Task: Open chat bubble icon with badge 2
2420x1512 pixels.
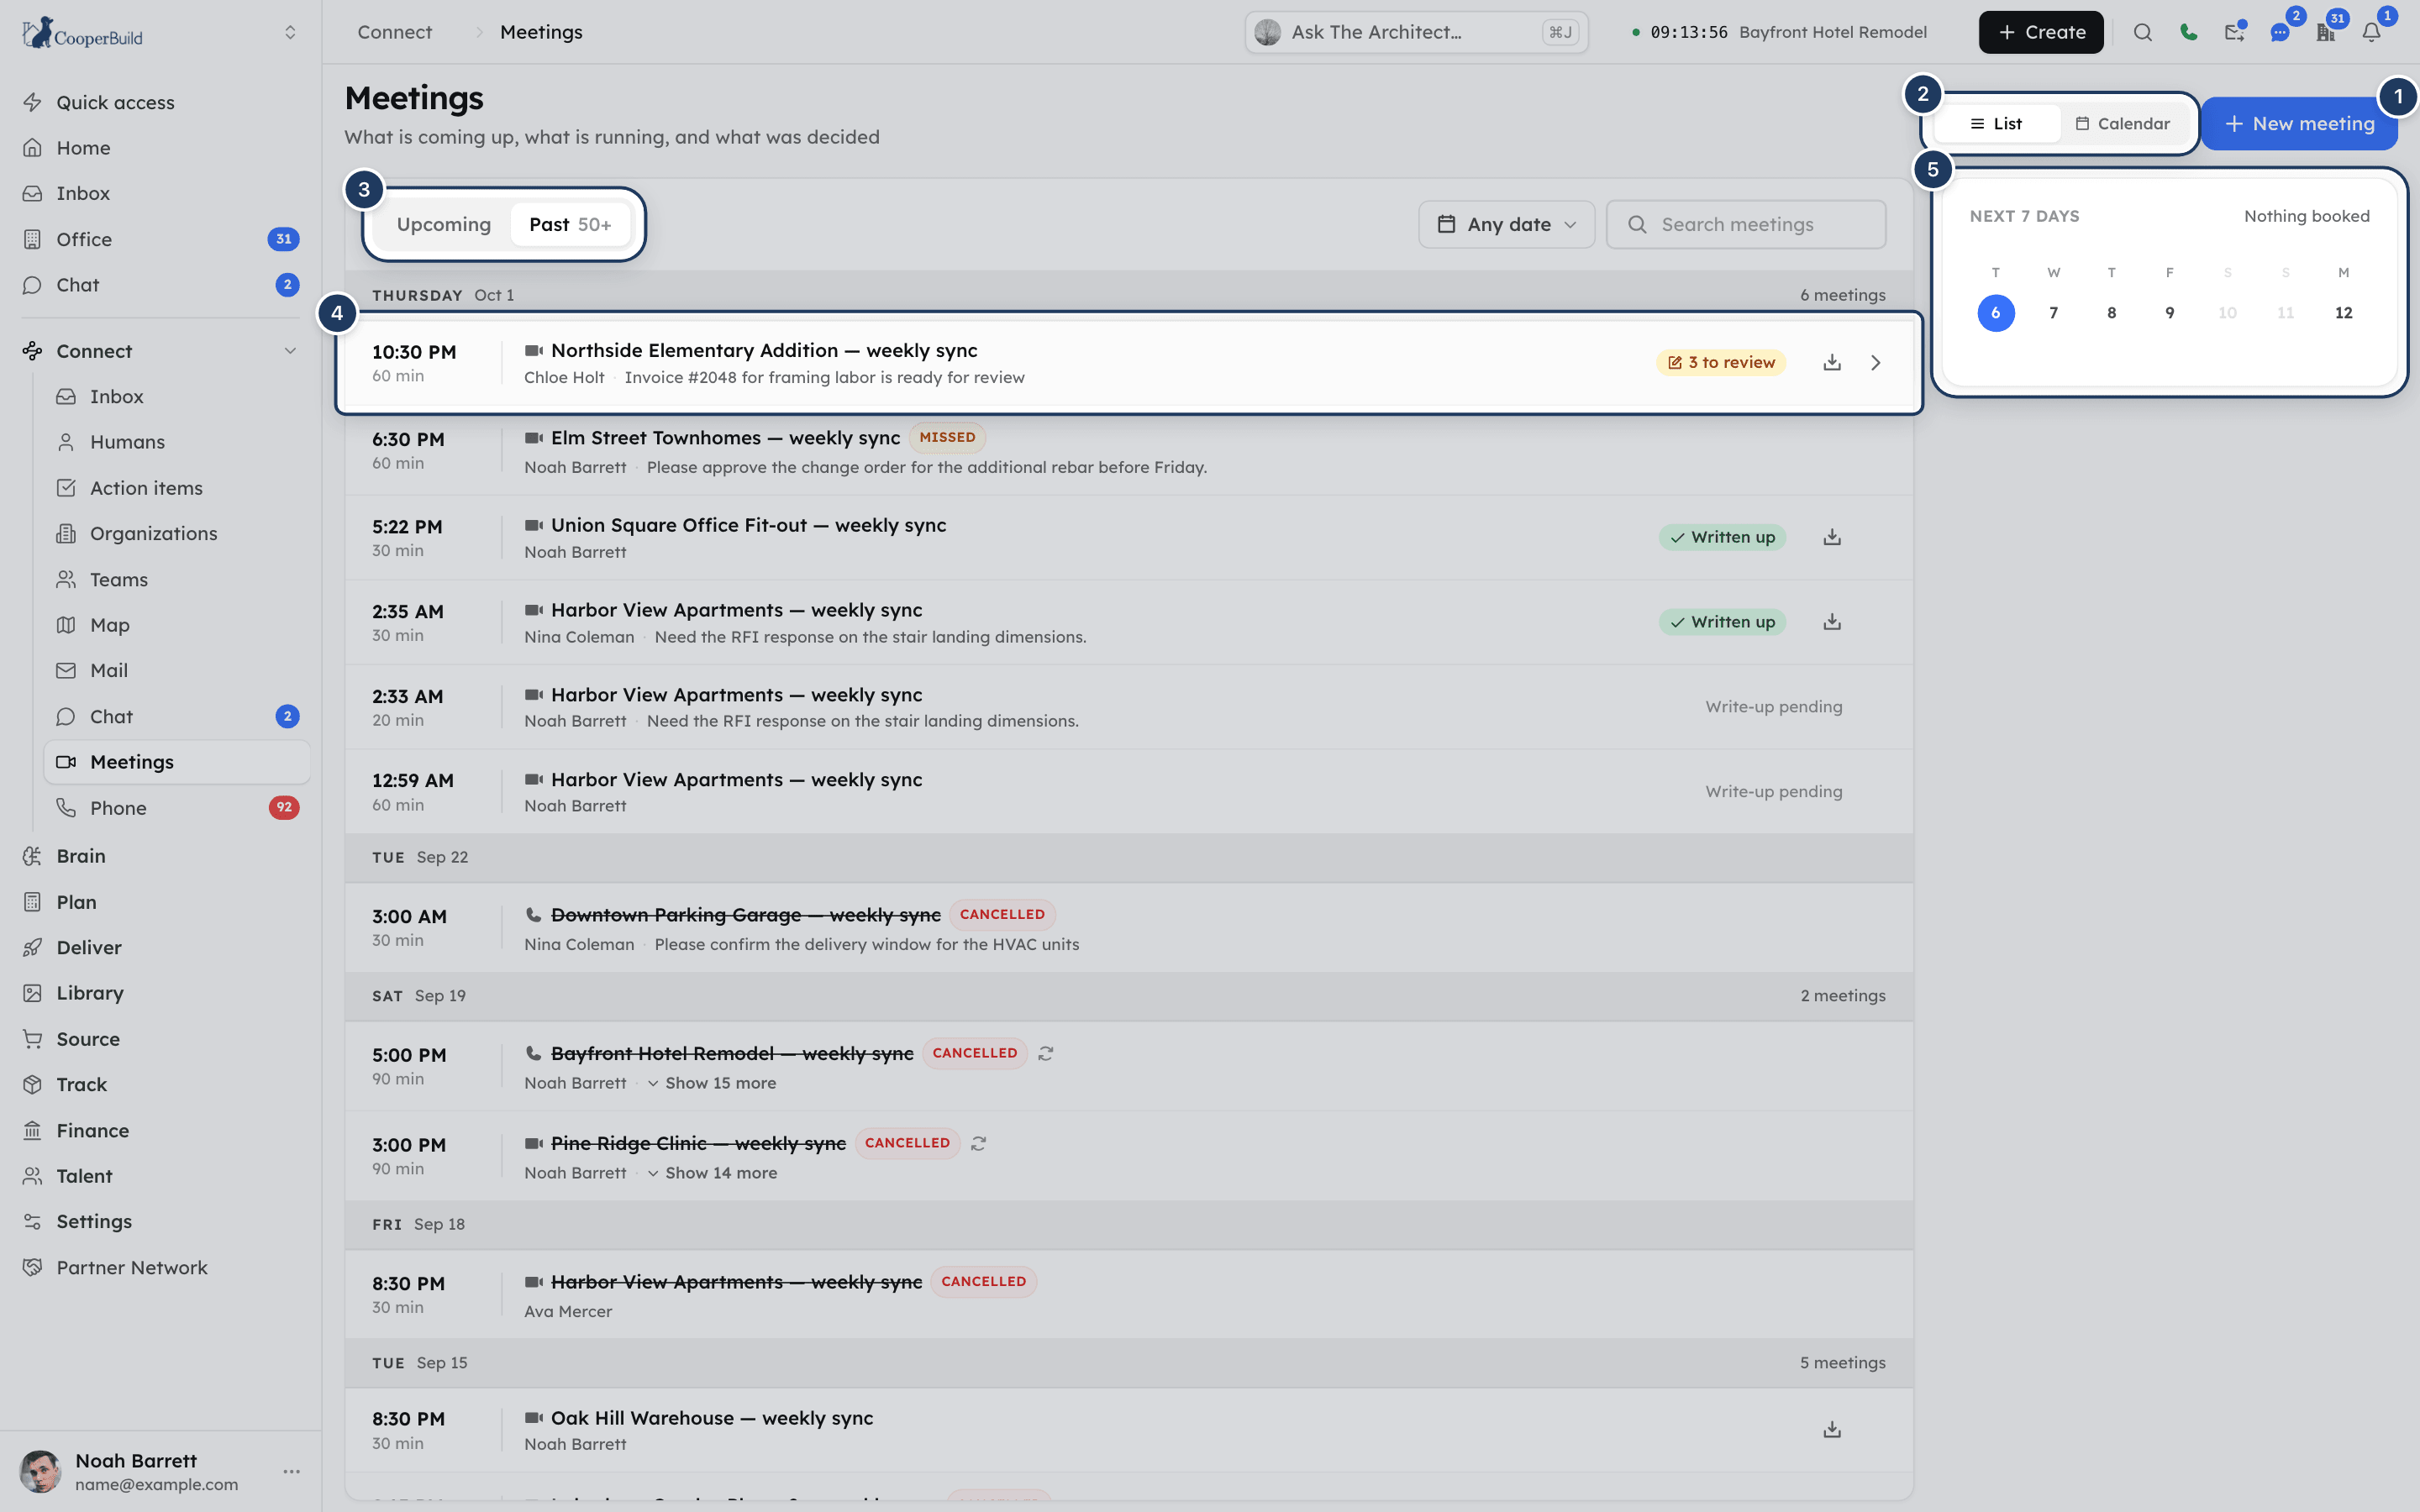Action: point(2280,32)
